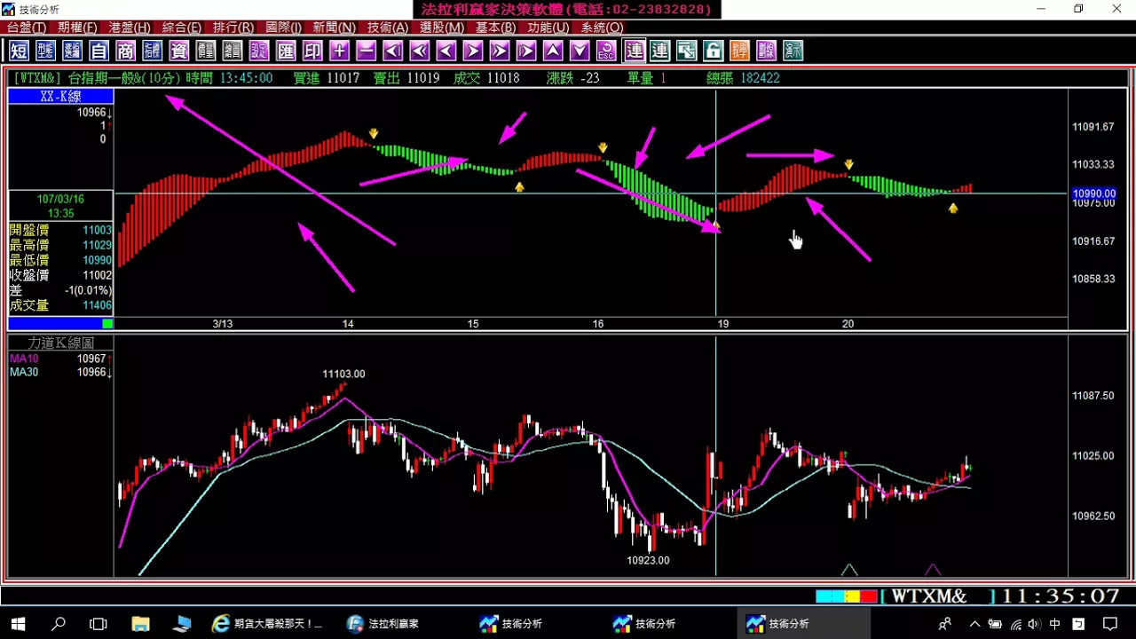Open the 基本(B) menu
1136x639 pixels.
tap(496, 28)
